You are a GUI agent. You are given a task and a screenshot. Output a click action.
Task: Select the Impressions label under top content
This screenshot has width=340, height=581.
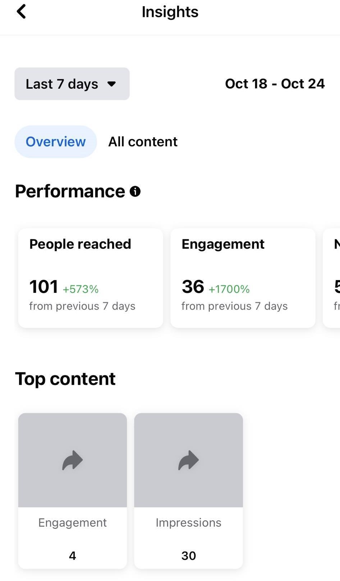[189, 522]
